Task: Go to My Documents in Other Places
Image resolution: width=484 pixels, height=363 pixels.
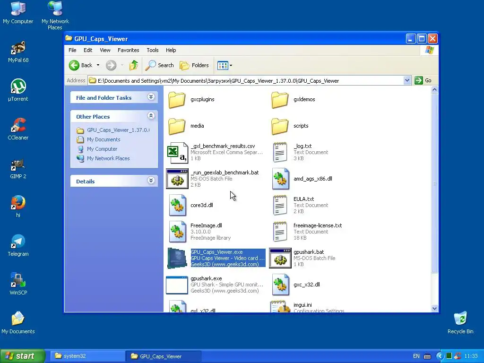Action: 98,140
